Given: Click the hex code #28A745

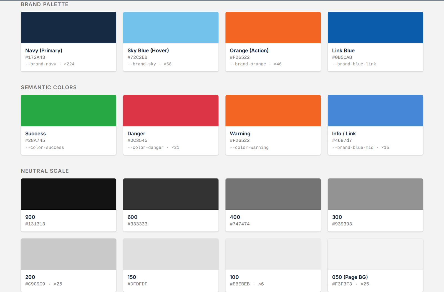Looking at the screenshot, I should coord(35,141).
